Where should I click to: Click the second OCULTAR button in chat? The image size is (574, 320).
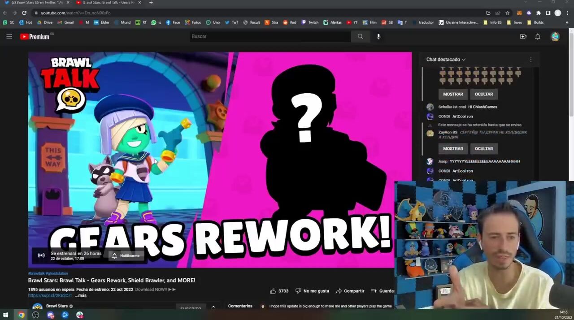pyautogui.click(x=483, y=148)
